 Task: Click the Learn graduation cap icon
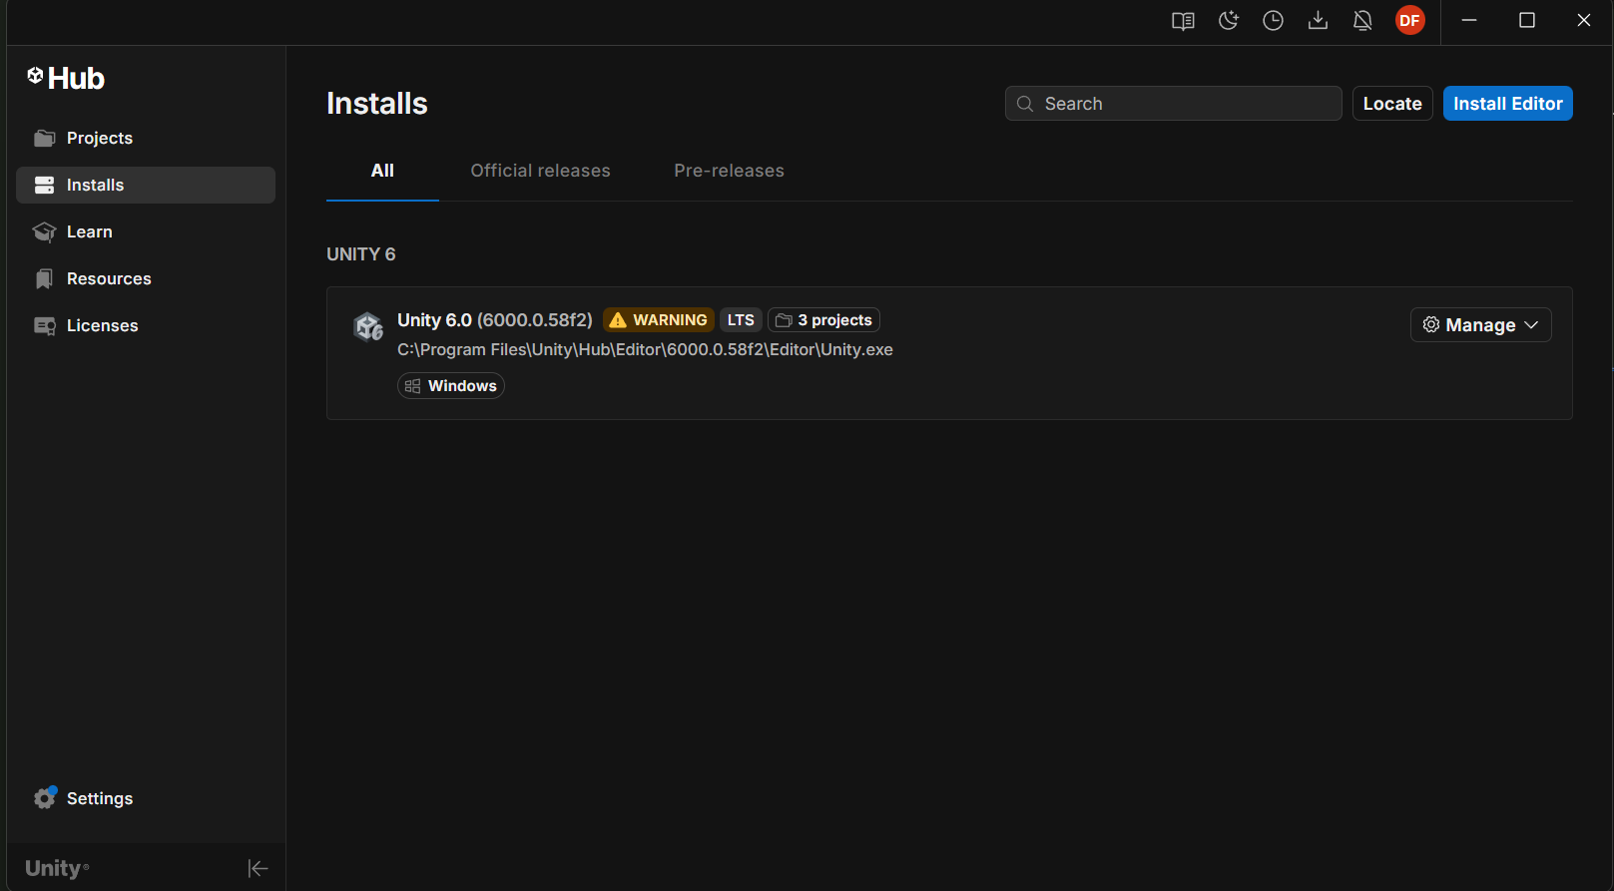44,231
